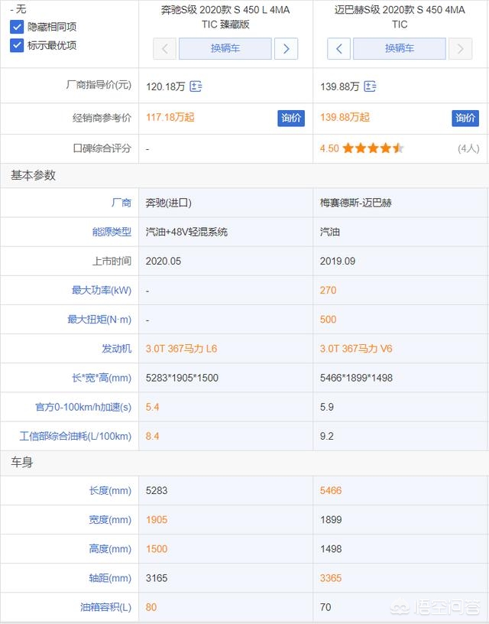This screenshot has height=624, width=489.
Task: Click the 上市时间 row label
Action: pos(112,261)
